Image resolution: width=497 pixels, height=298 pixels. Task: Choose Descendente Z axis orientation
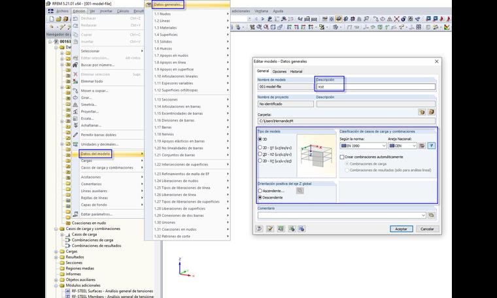pos(260,197)
